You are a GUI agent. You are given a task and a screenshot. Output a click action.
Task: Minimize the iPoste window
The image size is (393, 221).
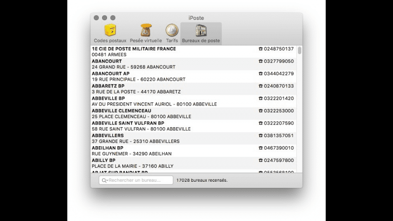[104, 18]
